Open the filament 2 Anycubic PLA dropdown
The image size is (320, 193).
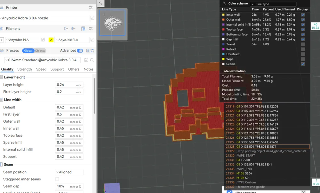[x=72, y=40]
